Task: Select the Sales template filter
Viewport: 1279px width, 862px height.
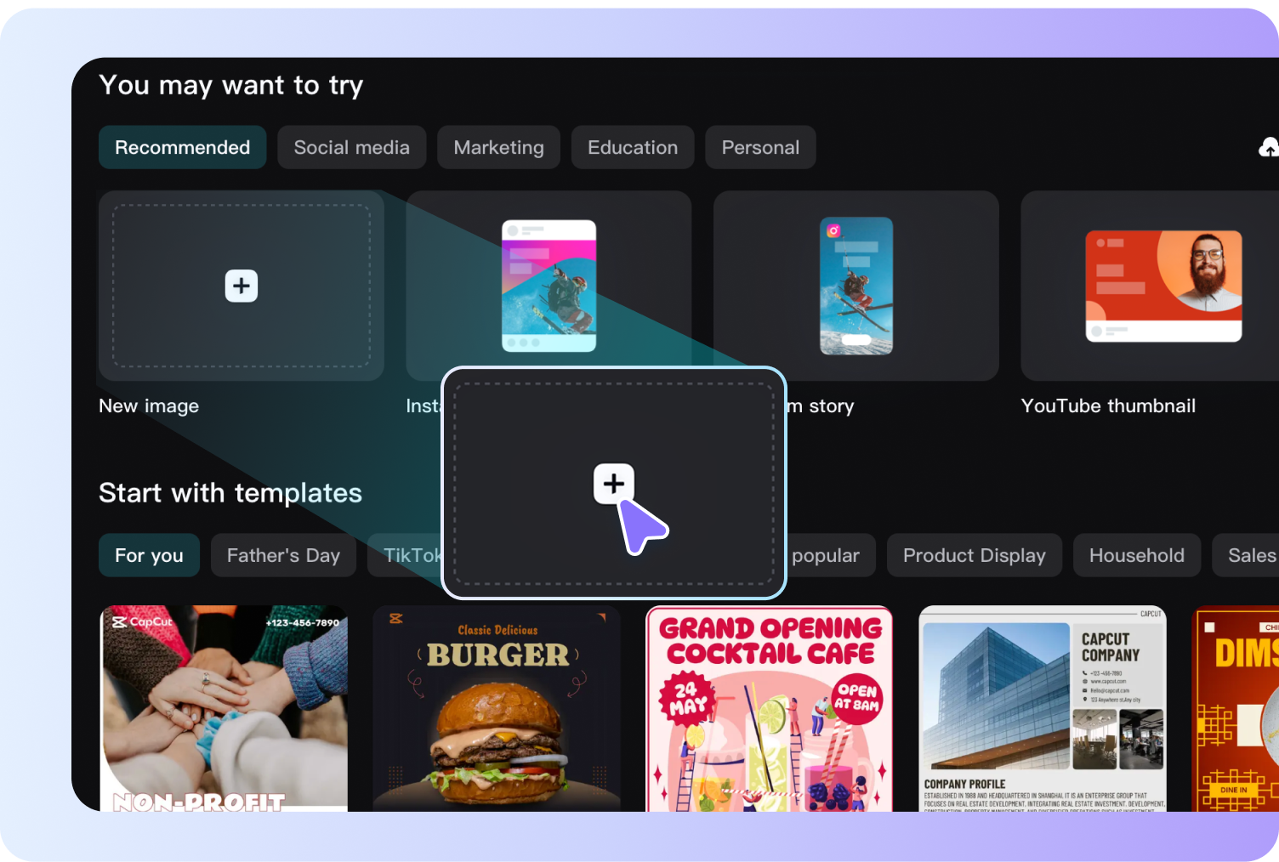Action: [1250, 556]
